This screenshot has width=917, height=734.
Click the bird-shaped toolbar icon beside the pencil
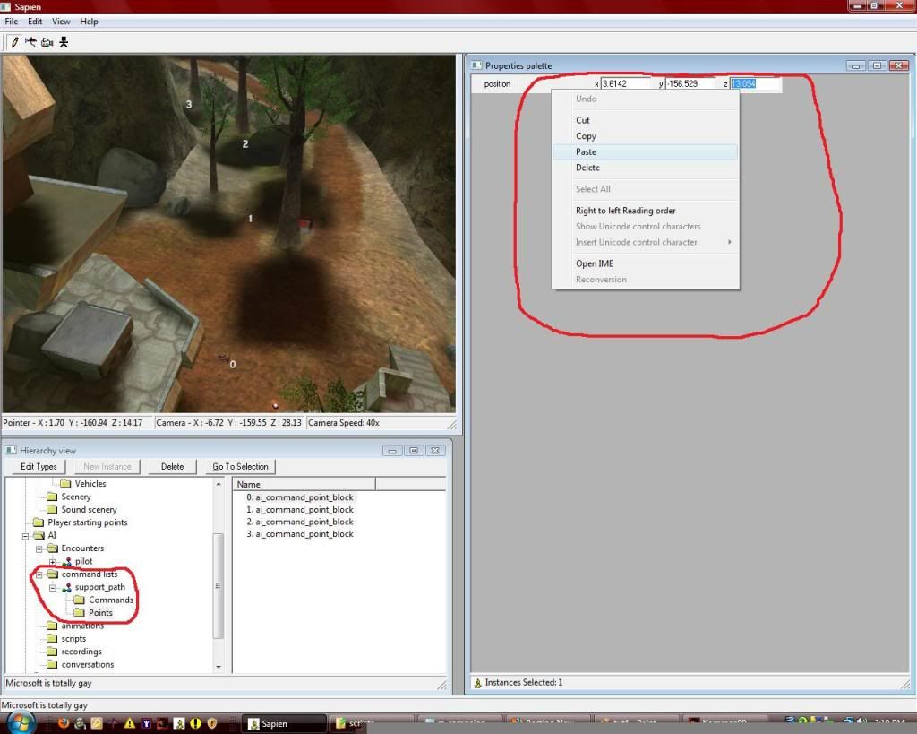coord(30,42)
